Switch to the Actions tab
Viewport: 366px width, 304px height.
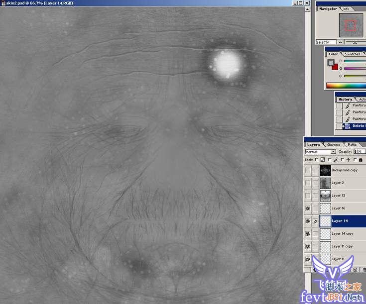362,100
